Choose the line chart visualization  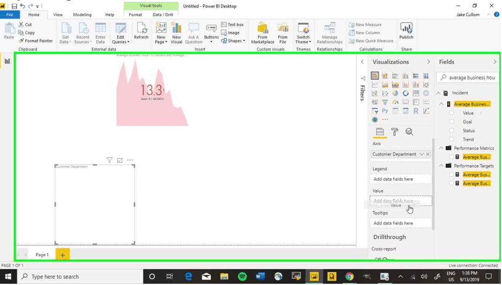[x=374, y=85]
